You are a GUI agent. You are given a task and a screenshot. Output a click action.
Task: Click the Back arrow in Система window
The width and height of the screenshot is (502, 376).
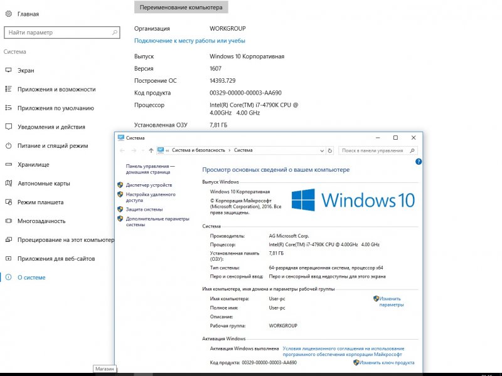pos(122,150)
